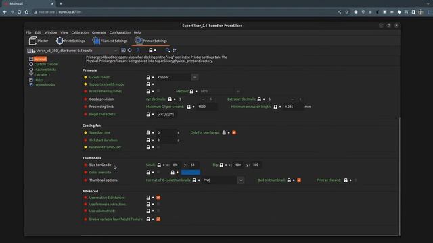Click the cog icon for physical printer
The height and width of the screenshot is (243, 433).
(129, 50)
